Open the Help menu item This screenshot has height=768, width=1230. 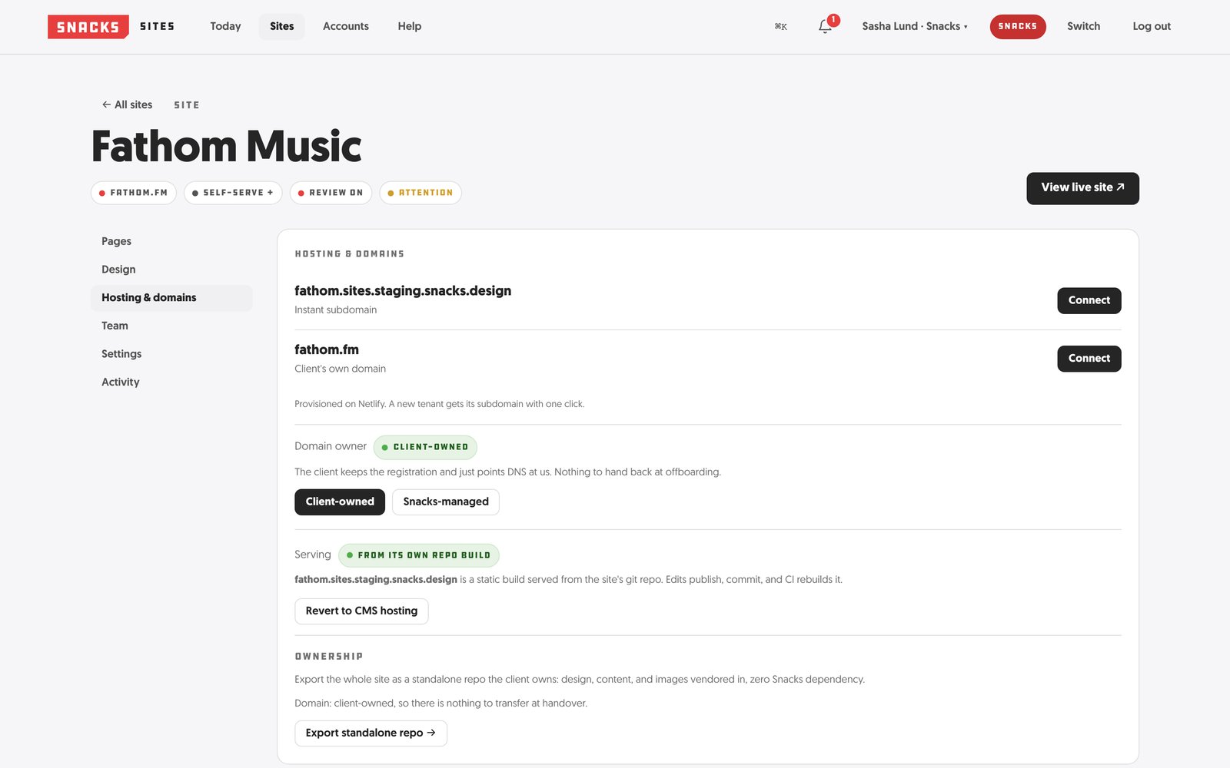pyautogui.click(x=410, y=26)
